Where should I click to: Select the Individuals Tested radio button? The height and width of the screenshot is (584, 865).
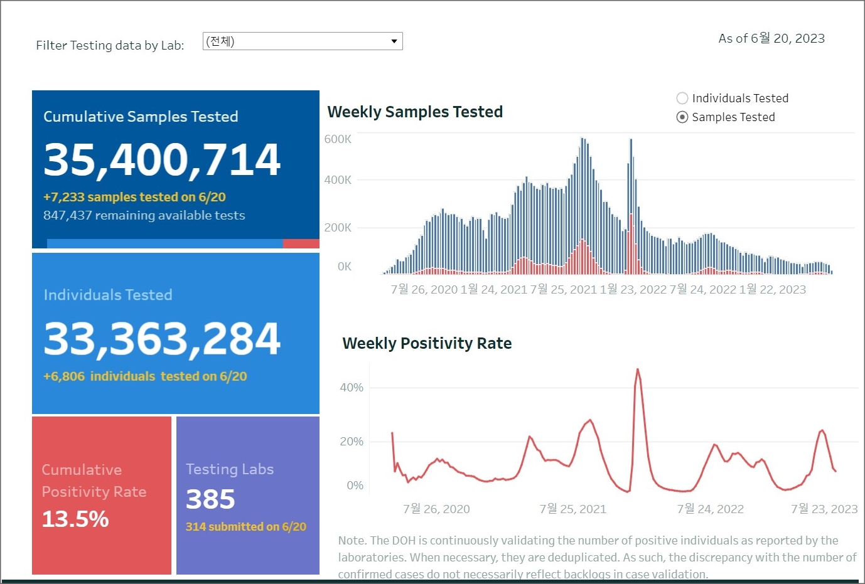pyautogui.click(x=682, y=98)
